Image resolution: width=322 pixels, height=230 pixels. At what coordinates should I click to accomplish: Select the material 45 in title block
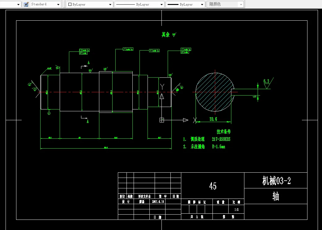point(213,186)
